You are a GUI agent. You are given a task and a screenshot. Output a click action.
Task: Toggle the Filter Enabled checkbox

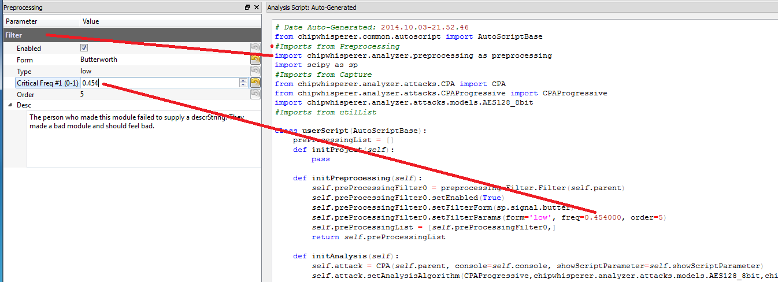(x=84, y=48)
